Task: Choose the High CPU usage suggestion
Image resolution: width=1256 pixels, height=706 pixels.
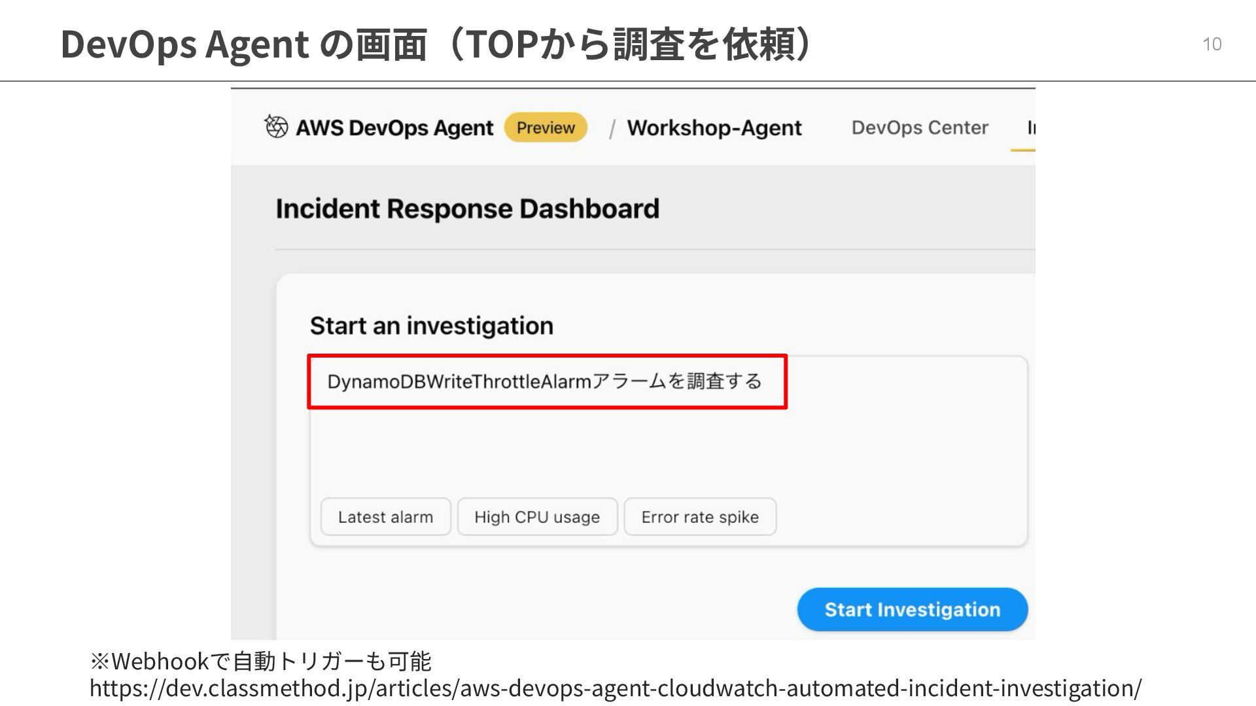Action: (x=536, y=517)
